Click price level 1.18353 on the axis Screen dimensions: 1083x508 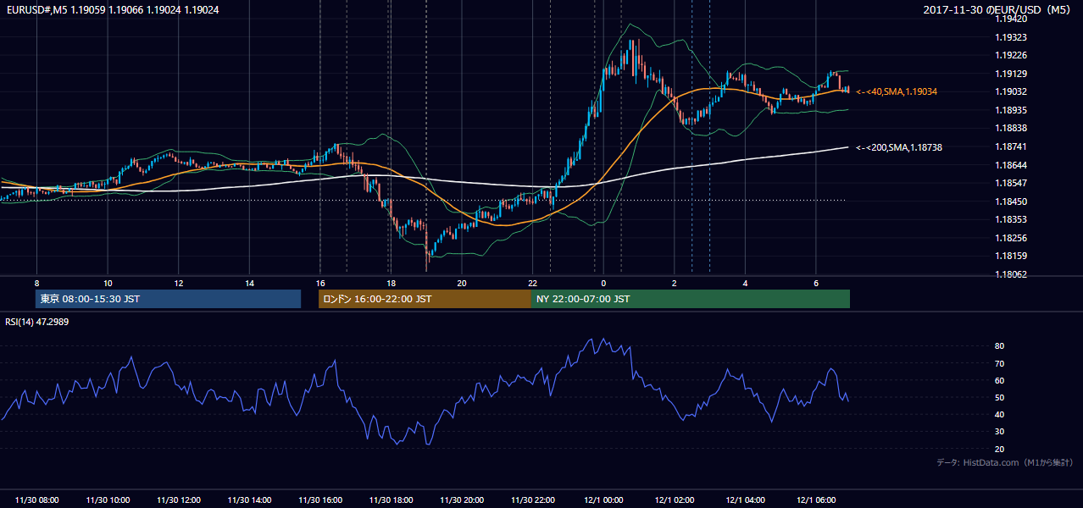pos(1012,220)
